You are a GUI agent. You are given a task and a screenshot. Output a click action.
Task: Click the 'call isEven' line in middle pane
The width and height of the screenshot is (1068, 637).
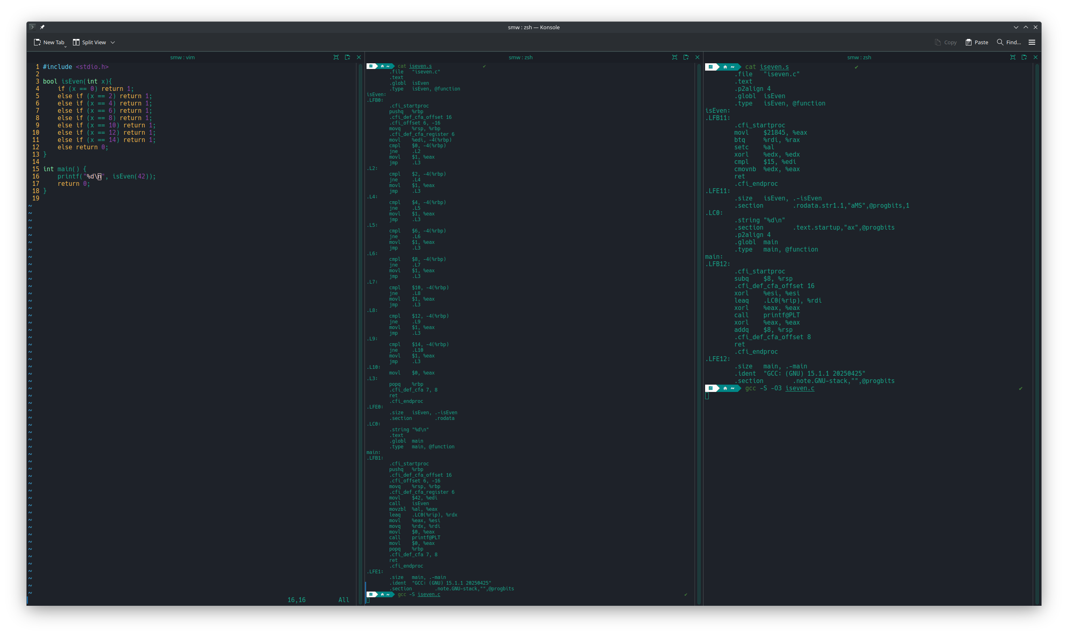coord(409,503)
